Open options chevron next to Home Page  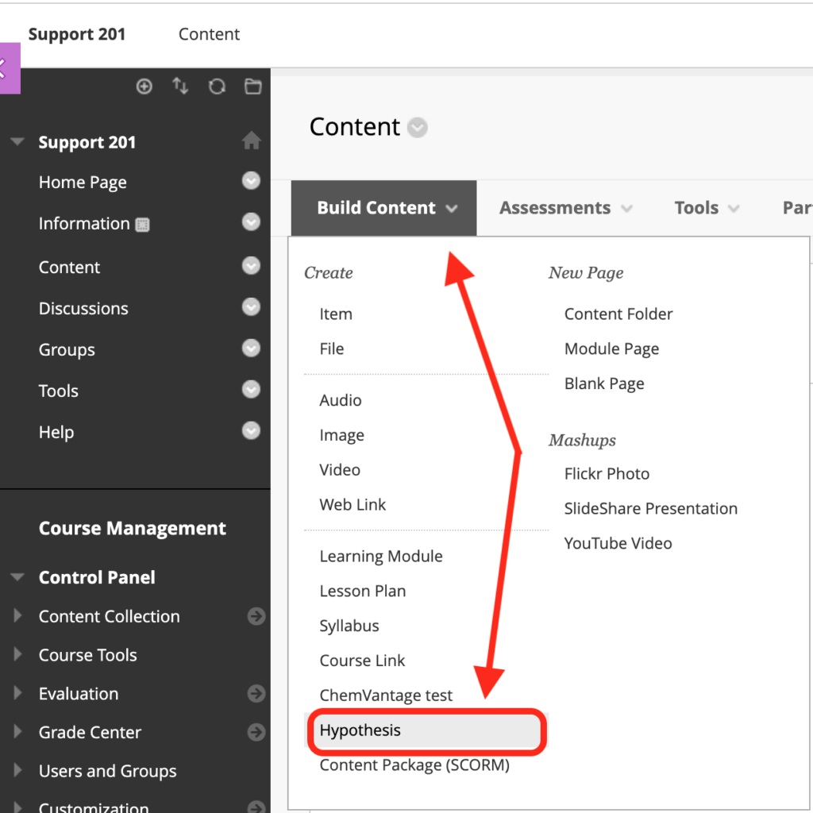pyautogui.click(x=251, y=182)
